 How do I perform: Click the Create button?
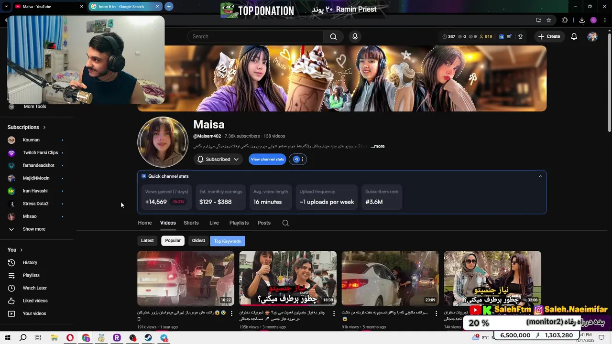coord(549,36)
